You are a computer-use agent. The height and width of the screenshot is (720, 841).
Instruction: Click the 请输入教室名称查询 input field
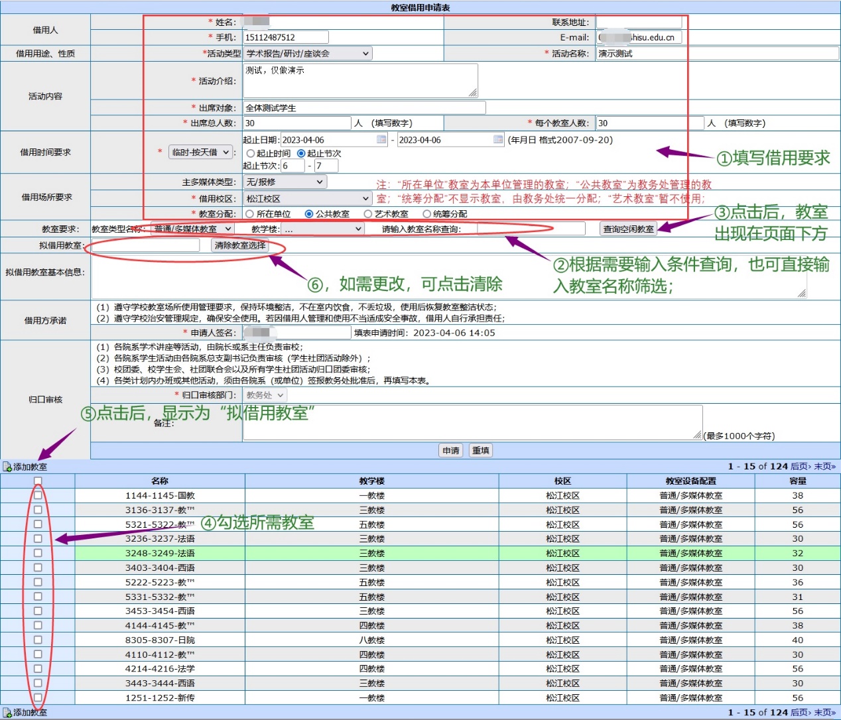531,229
